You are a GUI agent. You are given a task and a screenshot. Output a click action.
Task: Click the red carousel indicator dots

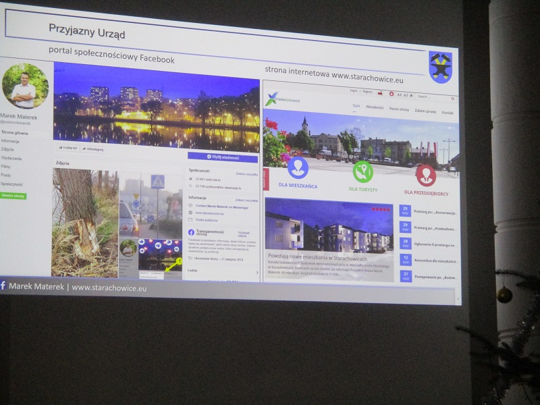pos(381,209)
